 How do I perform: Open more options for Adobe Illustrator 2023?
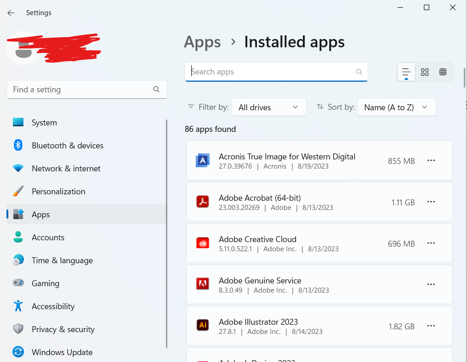pos(431,326)
